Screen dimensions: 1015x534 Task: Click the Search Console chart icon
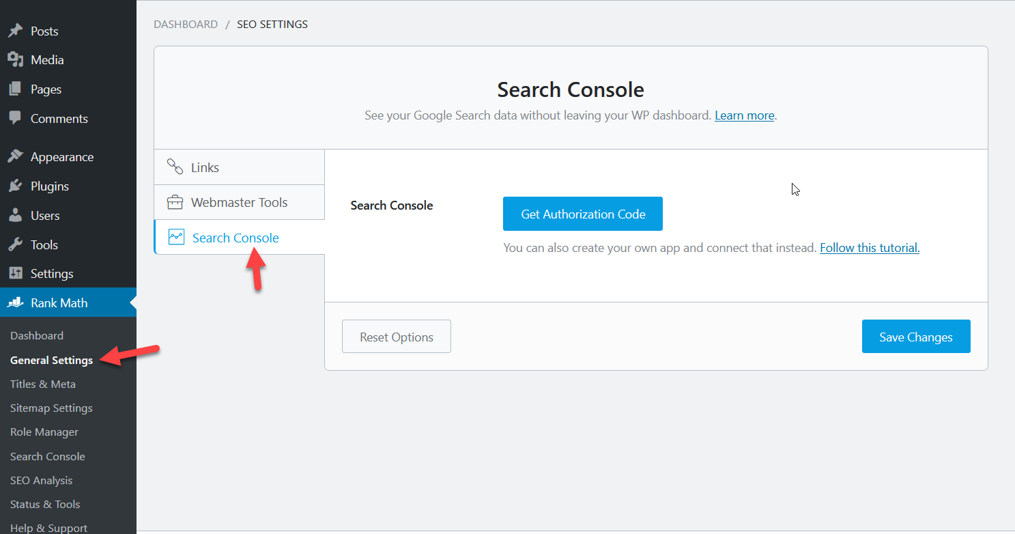176,238
